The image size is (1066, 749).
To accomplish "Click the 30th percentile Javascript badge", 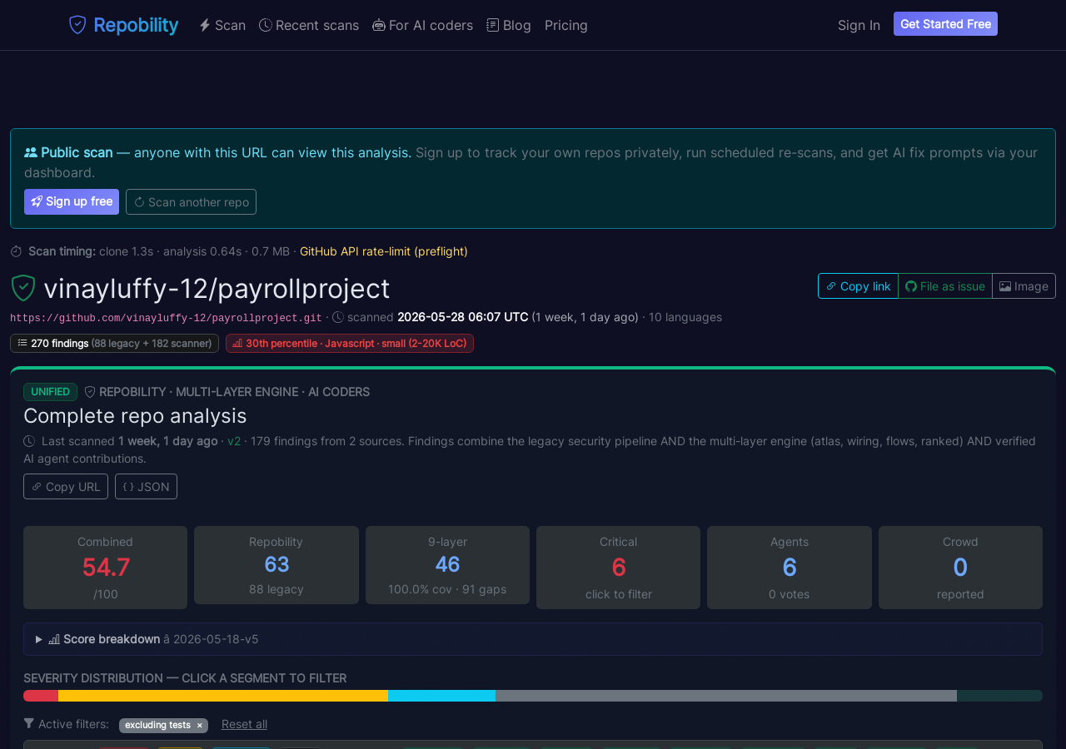I will (x=350, y=343).
